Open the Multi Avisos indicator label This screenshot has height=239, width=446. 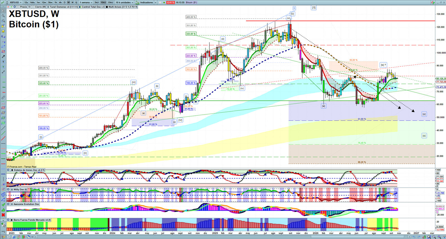tap(123, 7)
